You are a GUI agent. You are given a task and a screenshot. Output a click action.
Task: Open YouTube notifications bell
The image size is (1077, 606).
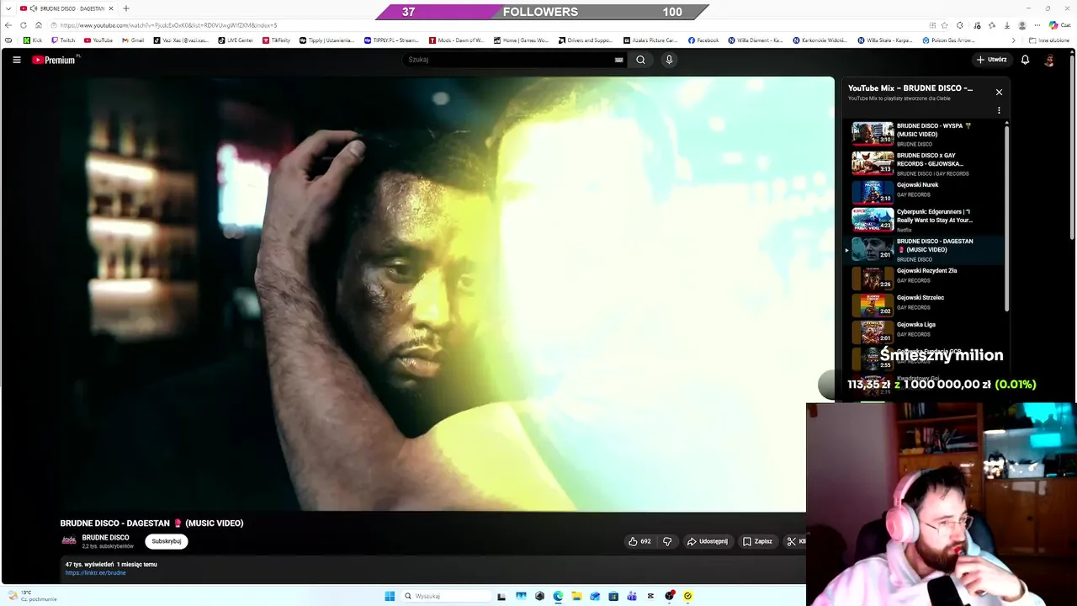(x=1025, y=60)
